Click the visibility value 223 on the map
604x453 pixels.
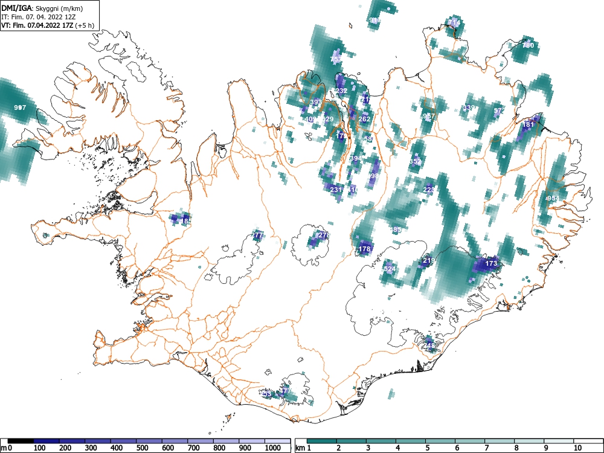point(429,190)
